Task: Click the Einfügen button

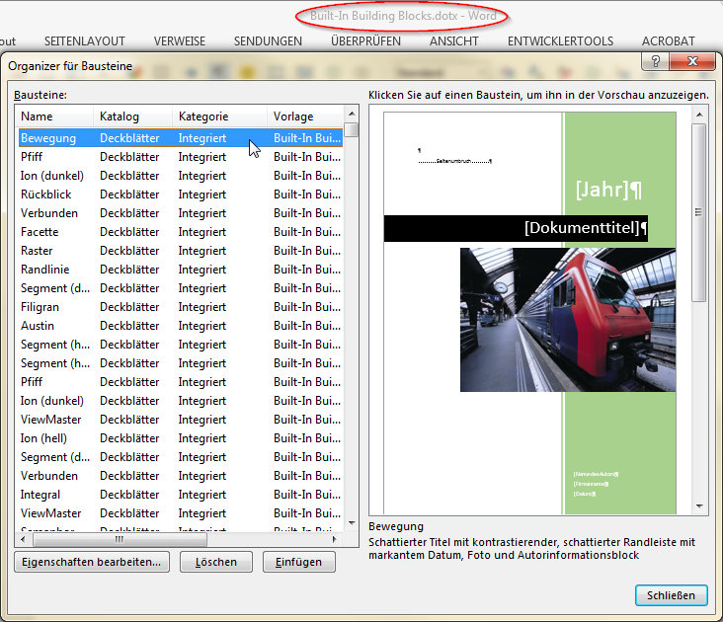Action: pyautogui.click(x=299, y=562)
